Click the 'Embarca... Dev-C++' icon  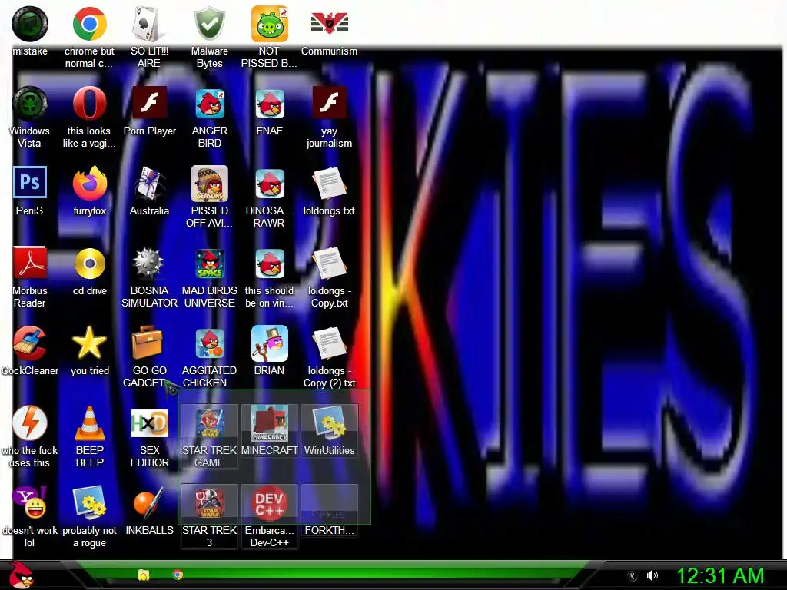click(270, 503)
